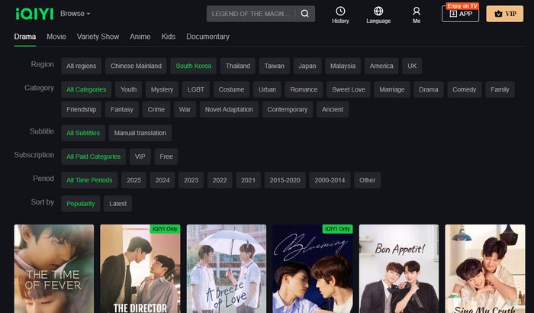Switch to the Movie tab
This screenshot has height=313, width=534.
coord(56,37)
